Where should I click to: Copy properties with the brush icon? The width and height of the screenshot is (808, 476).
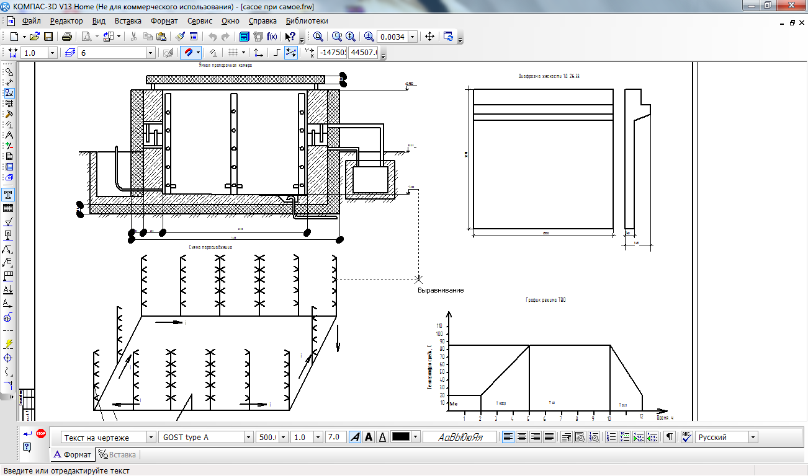179,37
